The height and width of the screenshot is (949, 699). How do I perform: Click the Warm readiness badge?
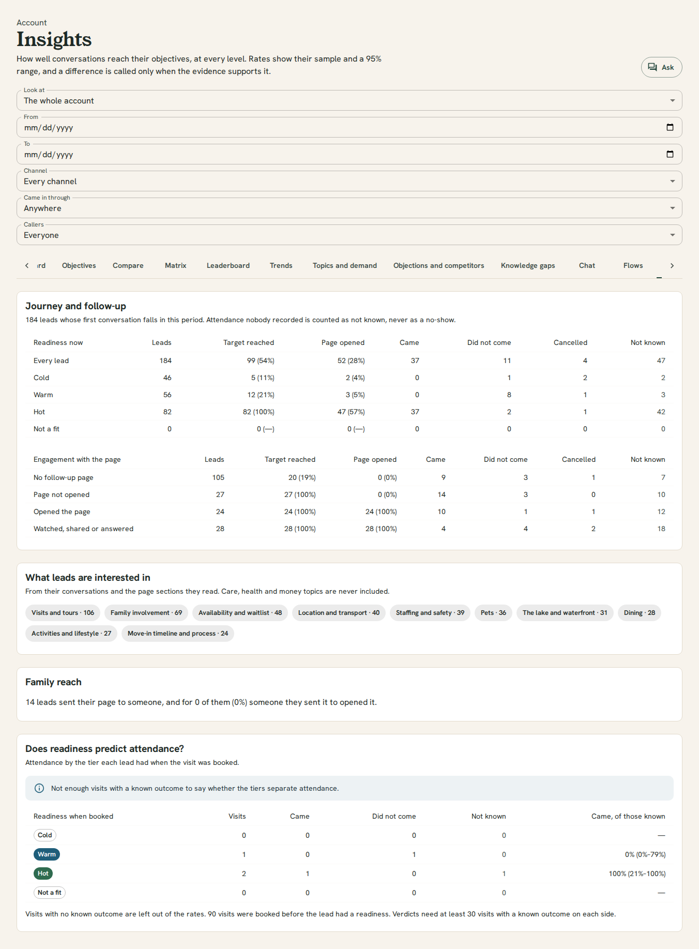point(47,854)
